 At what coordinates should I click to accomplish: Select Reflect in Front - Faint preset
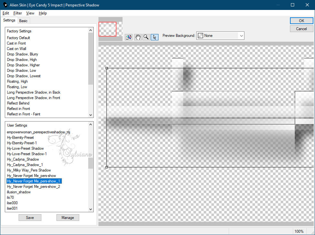23,114
